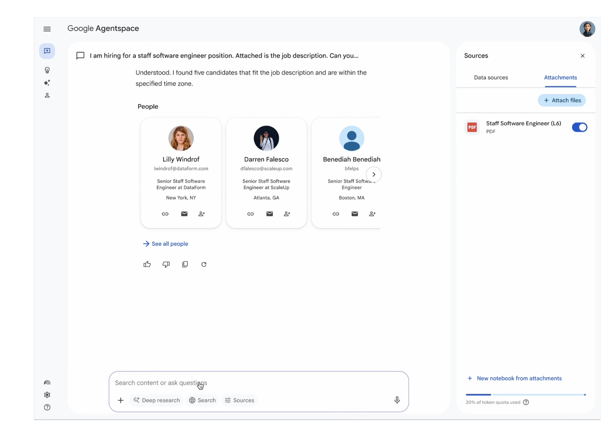
Task: Switch to the Data sources tab
Action: [491, 77]
